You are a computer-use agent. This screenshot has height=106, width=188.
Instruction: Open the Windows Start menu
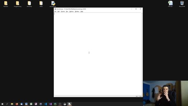tap(2, 104)
